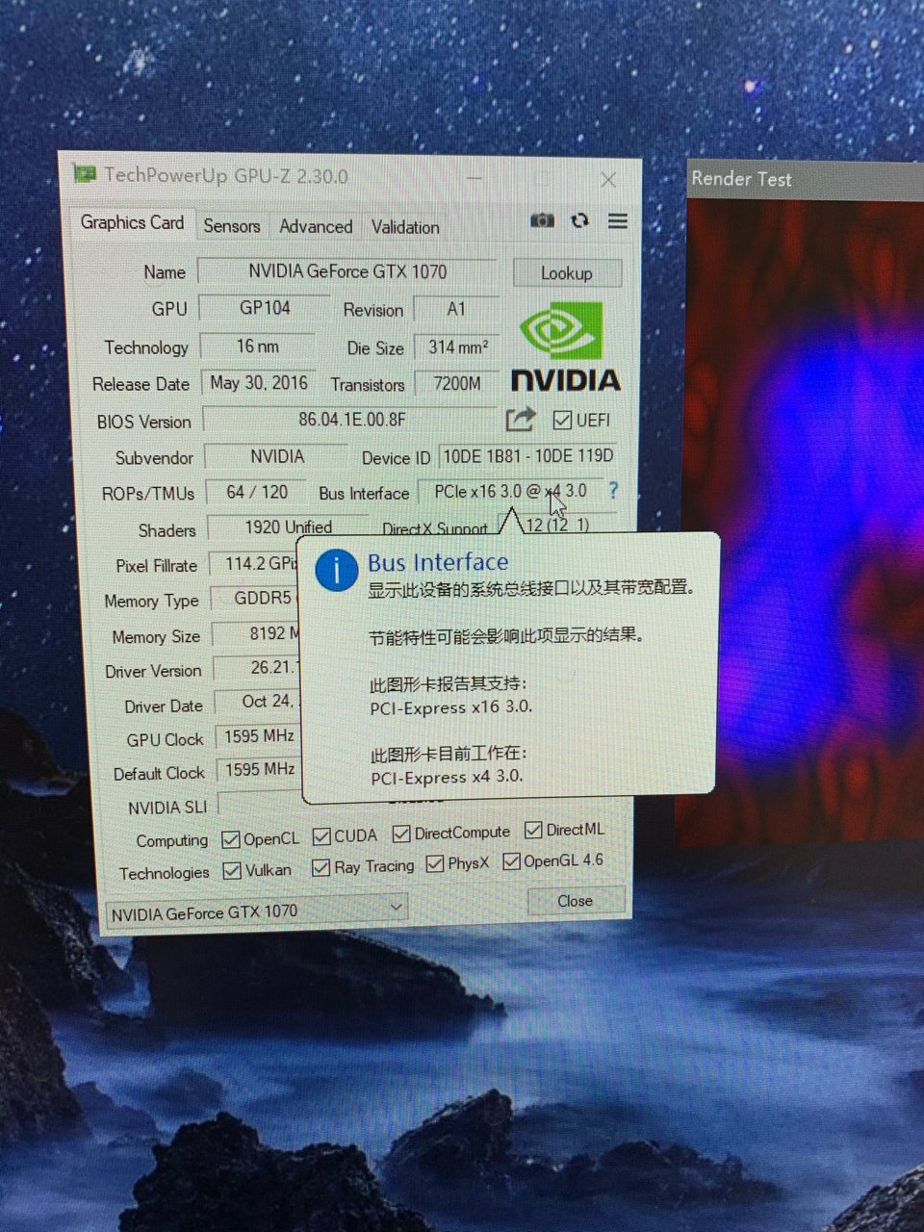Click the Lookup button
The width and height of the screenshot is (924, 1232).
click(x=567, y=273)
